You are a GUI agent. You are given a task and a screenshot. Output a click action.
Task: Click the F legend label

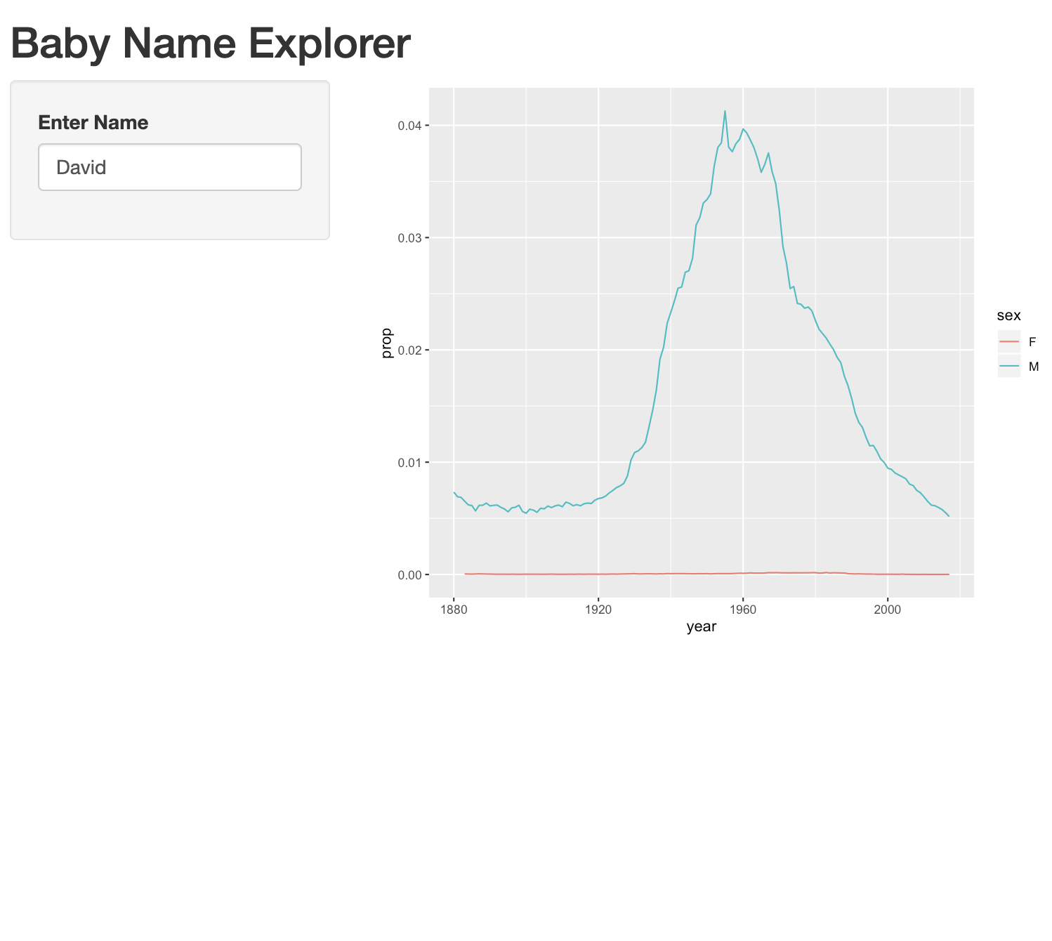[1032, 342]
